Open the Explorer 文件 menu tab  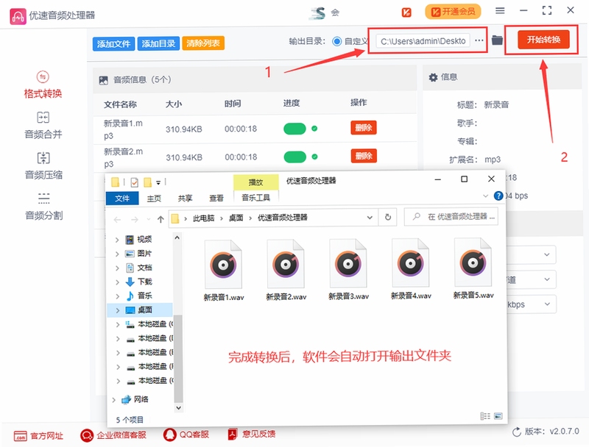point(122,199)
